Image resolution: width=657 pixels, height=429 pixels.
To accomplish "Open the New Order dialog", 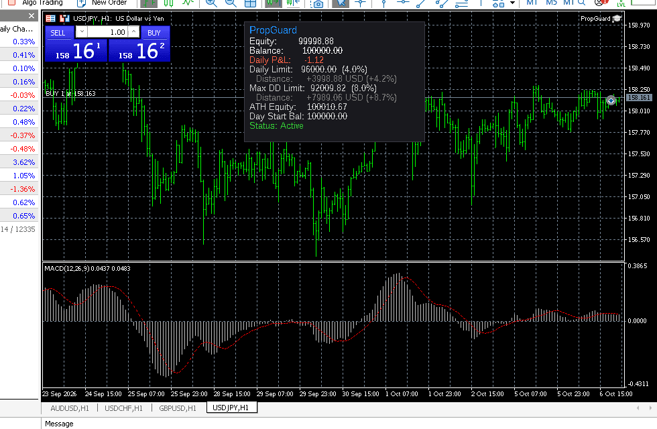I will click(x=102, y=3).
